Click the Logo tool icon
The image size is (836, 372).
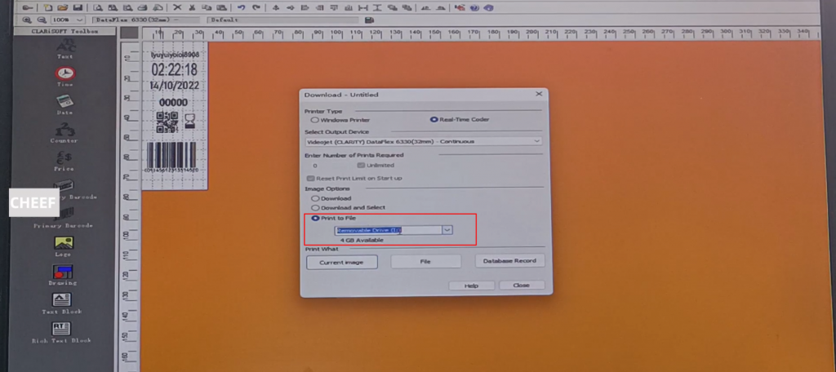64,243
